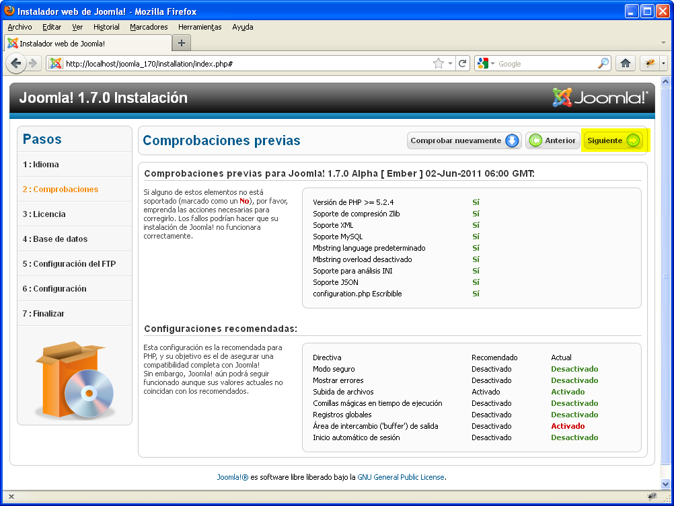Open new tab with the plus button
This screenshot has width=674, height=506.
[x=182, y=43]
